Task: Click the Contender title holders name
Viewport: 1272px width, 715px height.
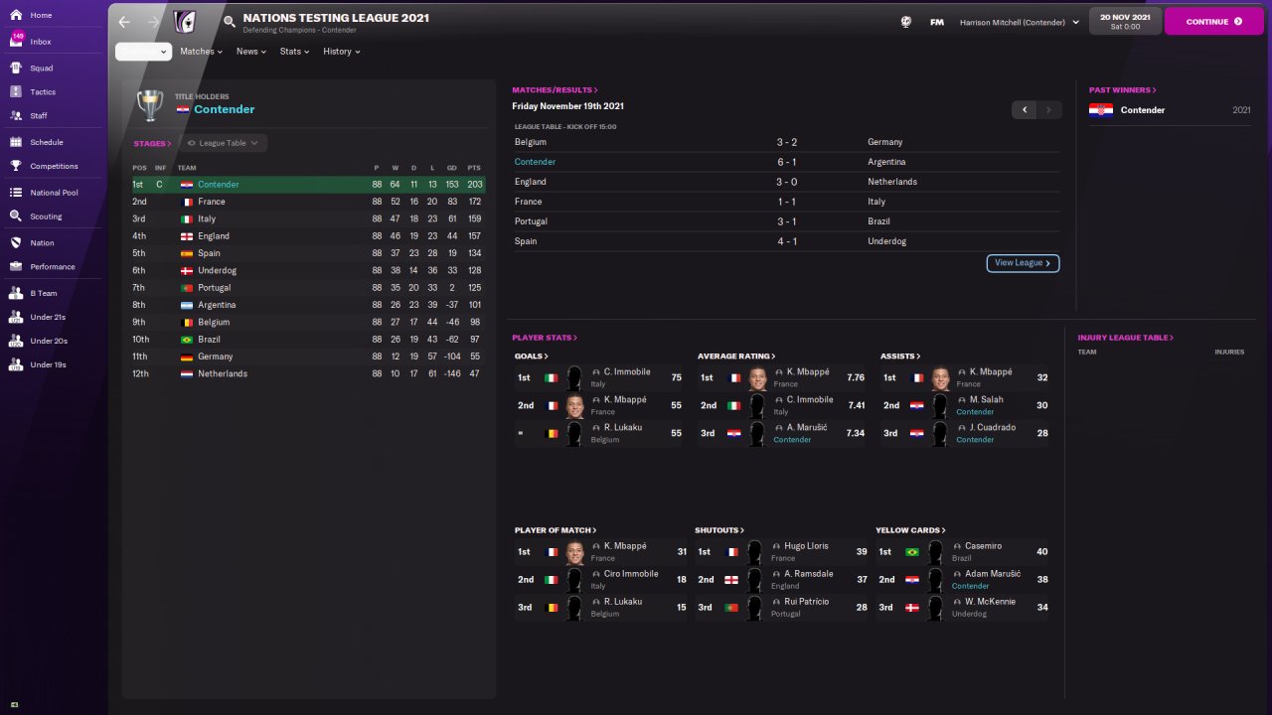Action: [224, 109]
